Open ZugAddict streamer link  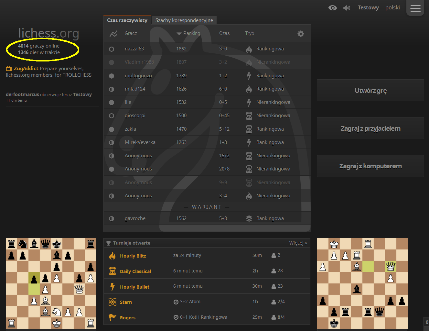coord(26,69)
